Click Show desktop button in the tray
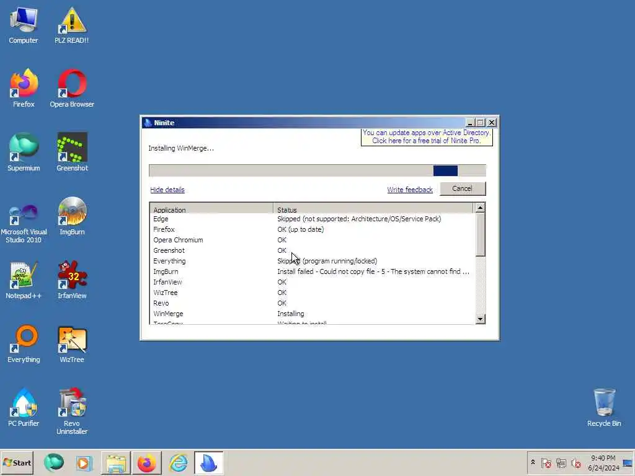Image resolution: width=635 pixels, height=476 pixels. point(628,462)
